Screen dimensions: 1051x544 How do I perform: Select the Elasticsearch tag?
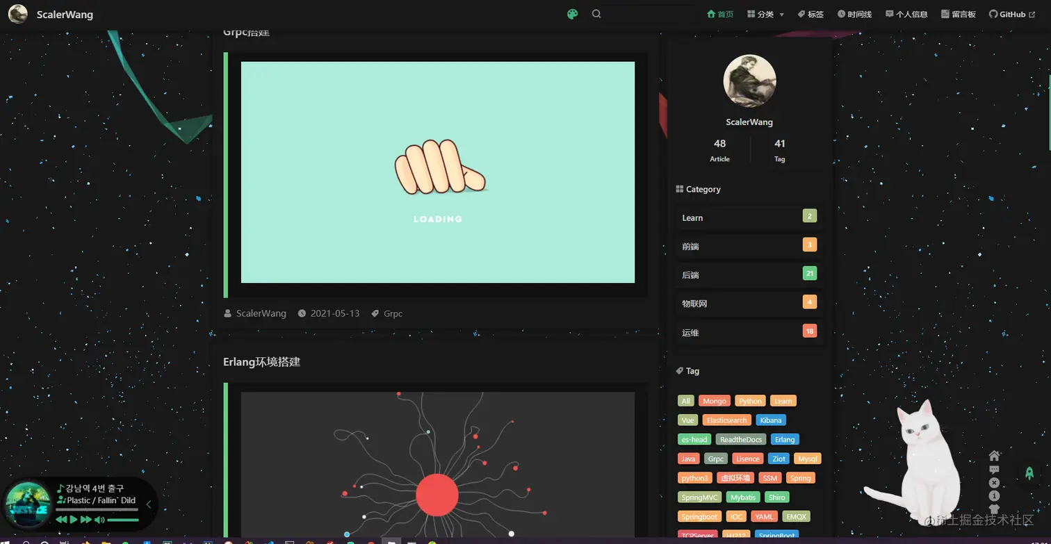(727, 420)
